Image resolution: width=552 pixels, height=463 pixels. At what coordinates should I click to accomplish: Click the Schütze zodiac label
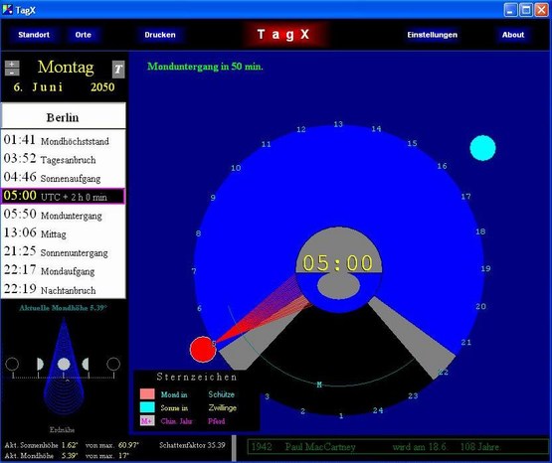(x=221, y=394)
